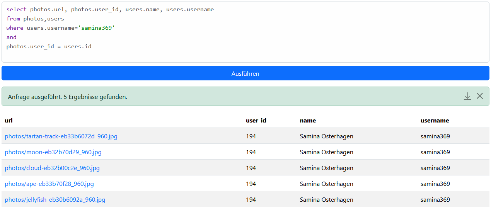The height and width of the screenshot is (211, 491).
Task: Run the query with the Ausführen button
Action: tap(245, 73)
